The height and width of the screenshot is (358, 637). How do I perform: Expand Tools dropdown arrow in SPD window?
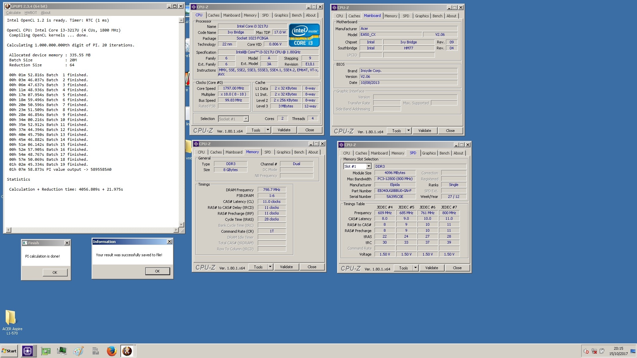tap(415, 268)
